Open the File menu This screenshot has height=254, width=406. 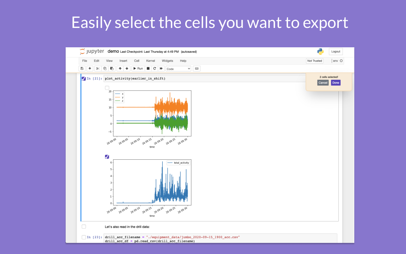pos(85,61)
